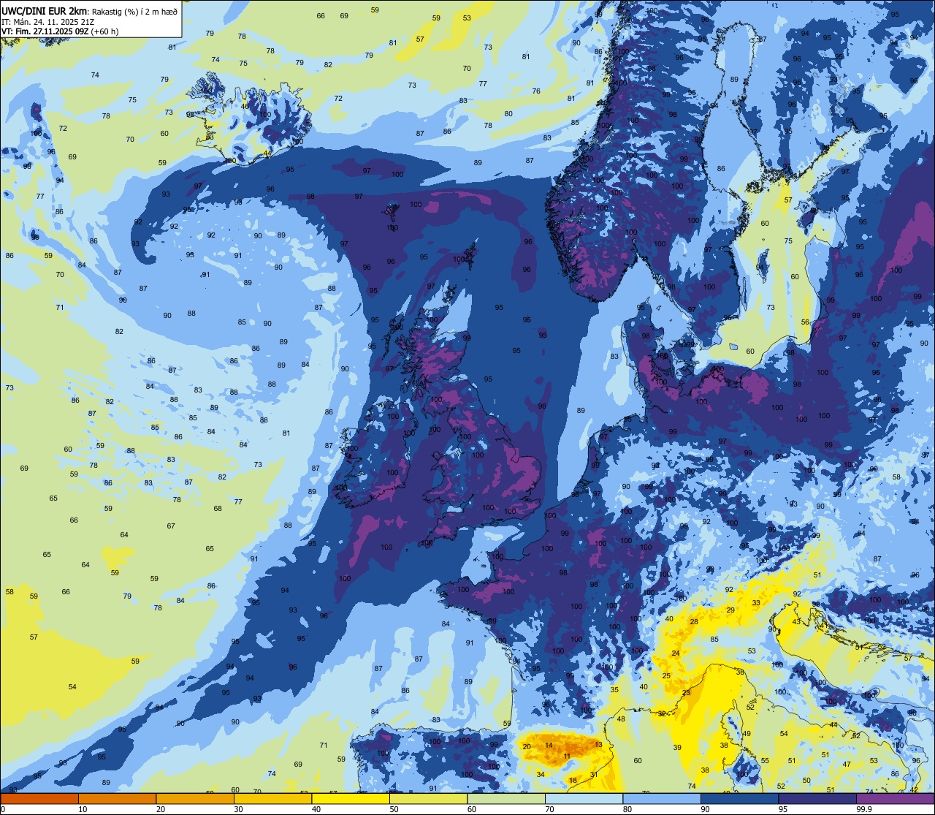
Task: Click the purple above-99.9 legend segment
Action: point(896,798)
